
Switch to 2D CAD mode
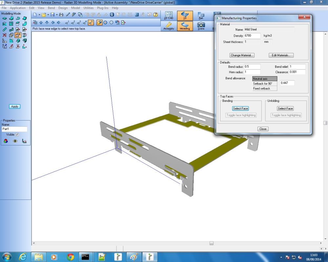click(169, 15)
